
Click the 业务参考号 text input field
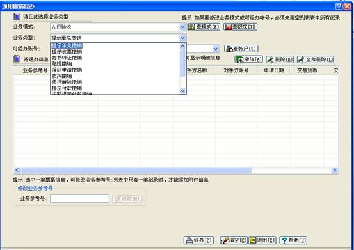[79, 199]
